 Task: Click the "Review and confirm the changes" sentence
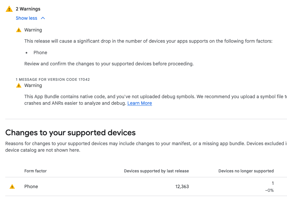[x=109, y=64]
